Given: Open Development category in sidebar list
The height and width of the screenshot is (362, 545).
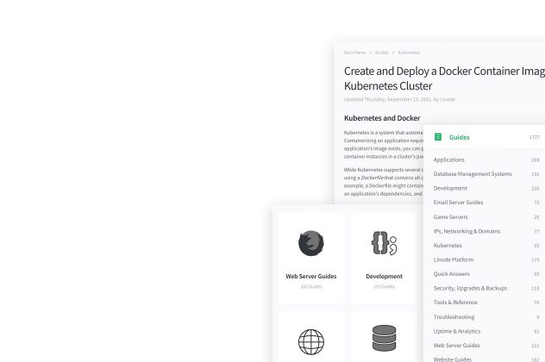Looking at the screenshot, I should pos(450,188).
